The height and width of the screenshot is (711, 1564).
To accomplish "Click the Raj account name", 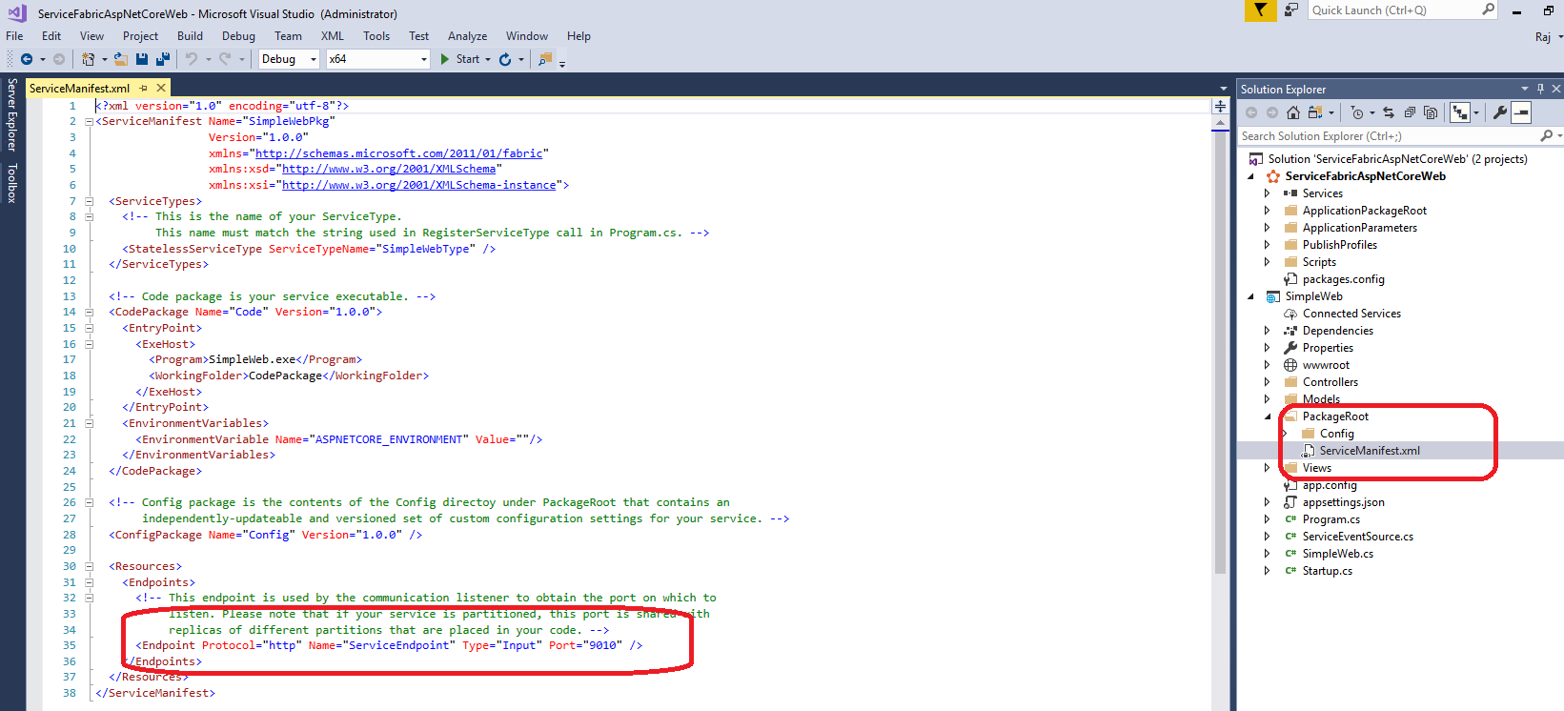I will 1543,37.
